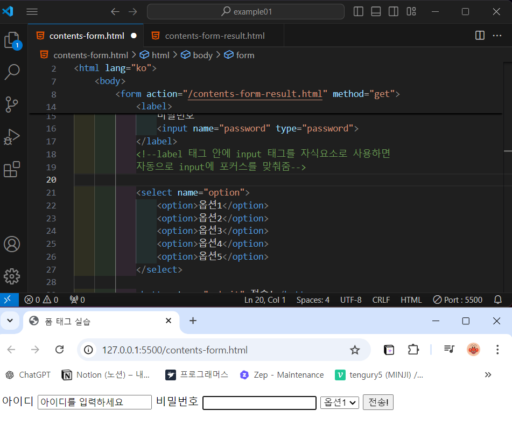The image size is (512, 431).
Task: Change encoding via UTF-8 status item
Action: click(350, 300)
